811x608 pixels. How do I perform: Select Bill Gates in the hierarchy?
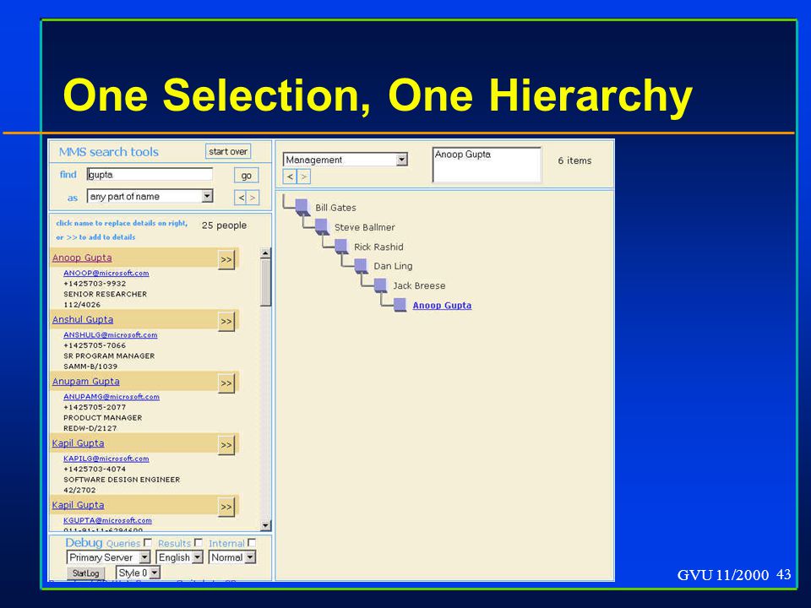[335, 208]
